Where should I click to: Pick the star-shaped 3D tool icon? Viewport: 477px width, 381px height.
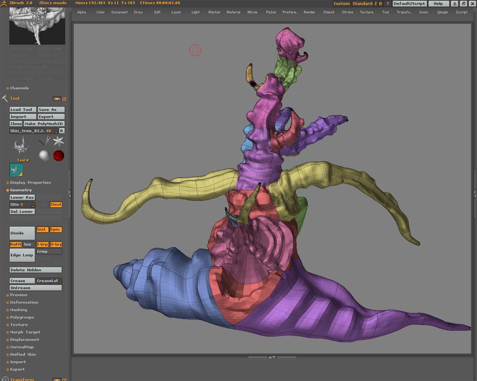[59, 141]
